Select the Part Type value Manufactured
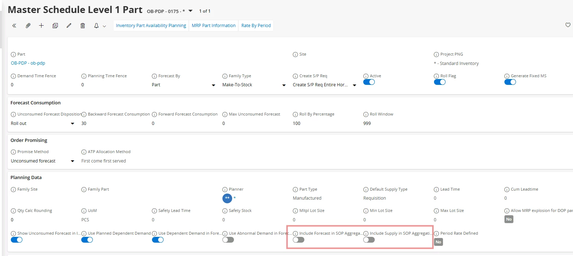573x256 pixels. pos(307,198)
